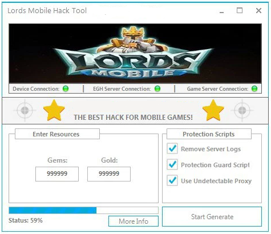271x234 pixels.
Task: Uncheck Remove Server Logs checkbox
Action: [172, 148]
